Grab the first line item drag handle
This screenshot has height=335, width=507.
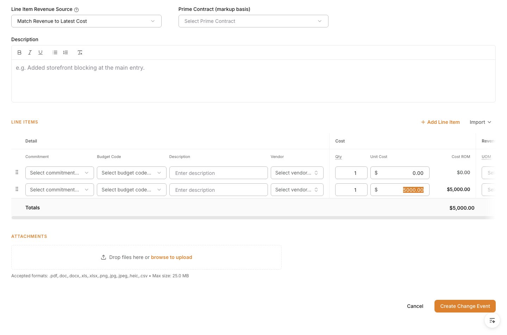click(17, 172)
